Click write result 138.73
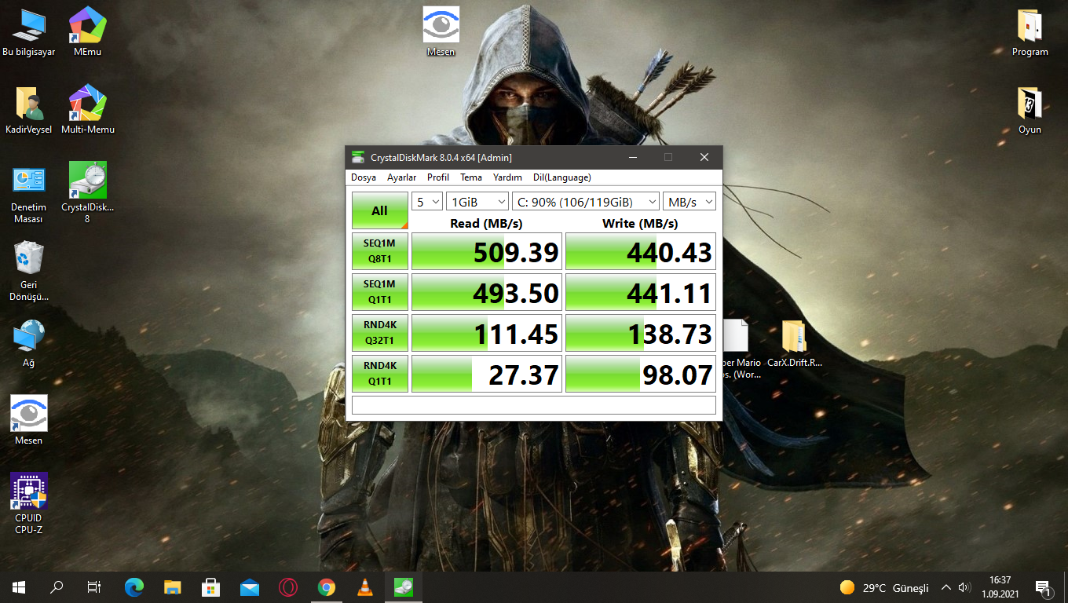1068x603 pixels. click(x=641, y=333)
